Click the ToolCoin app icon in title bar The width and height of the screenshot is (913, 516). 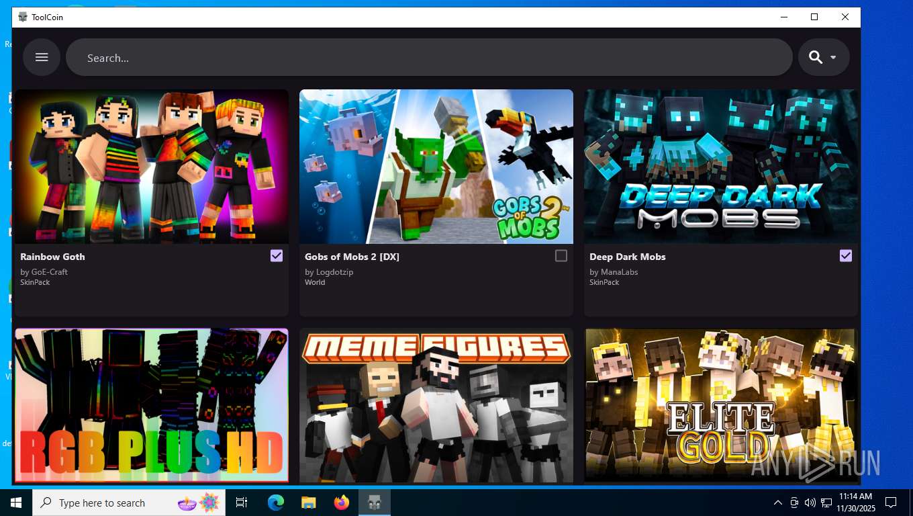point(23,17)
